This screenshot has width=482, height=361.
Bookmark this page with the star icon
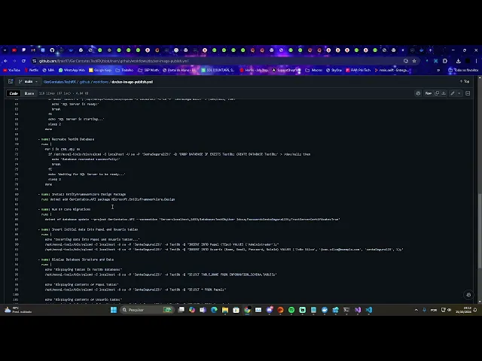[414, 61]
